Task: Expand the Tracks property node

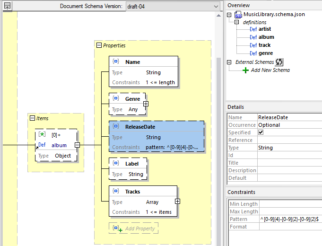Action: click(177, 201)
